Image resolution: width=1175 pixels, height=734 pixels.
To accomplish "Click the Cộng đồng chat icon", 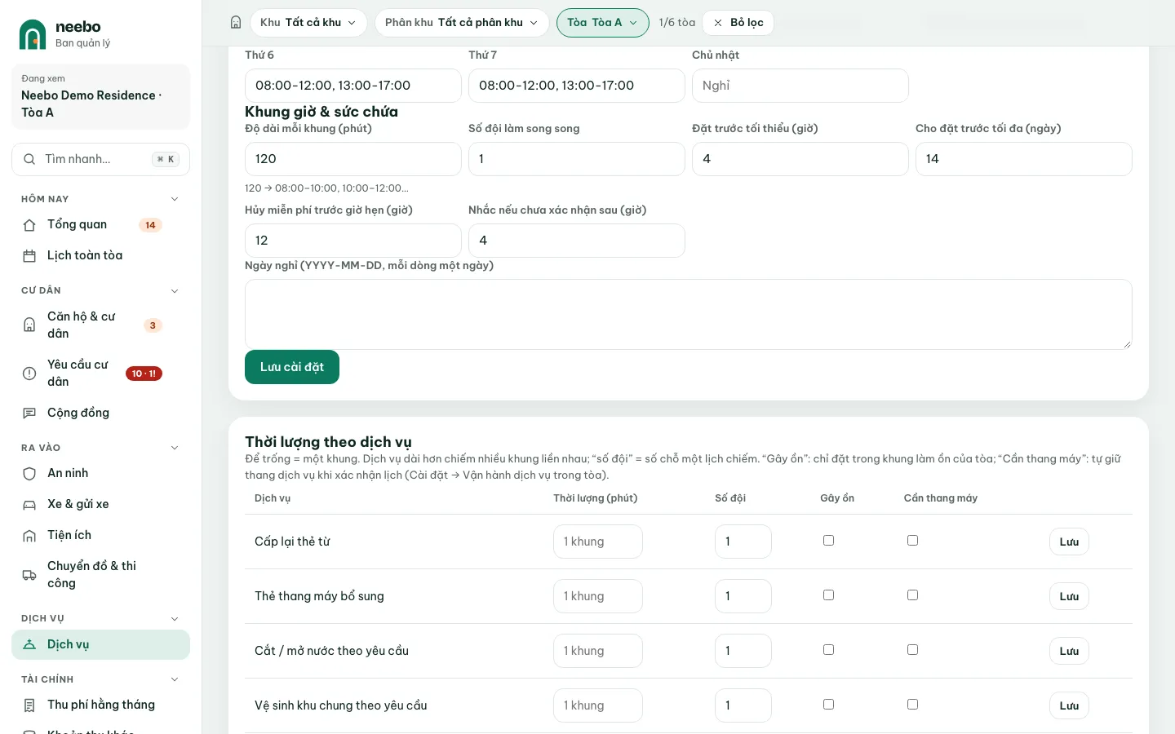I will [29, 413].
